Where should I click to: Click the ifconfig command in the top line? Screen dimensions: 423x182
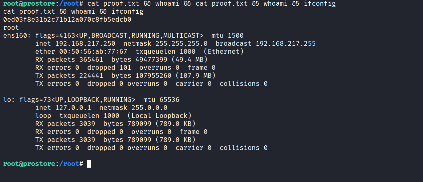click(320, 3)
